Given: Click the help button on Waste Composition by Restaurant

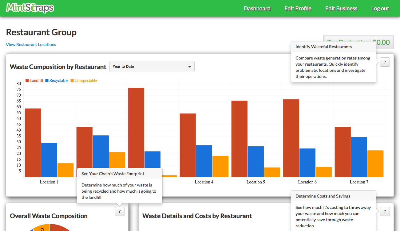Looking at the screenshot, I should (385, 62).
